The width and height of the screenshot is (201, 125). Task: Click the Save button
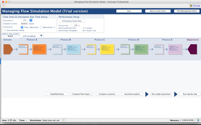129,11
